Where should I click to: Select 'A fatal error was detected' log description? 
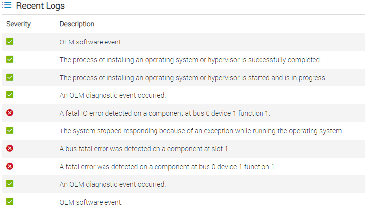tap(167, 166)
